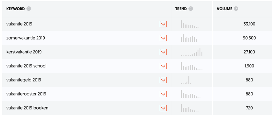The image size is (272, 118).
Task: Click the kerstvakantie 2019 keyword text
Action: [x=24, y=52]
